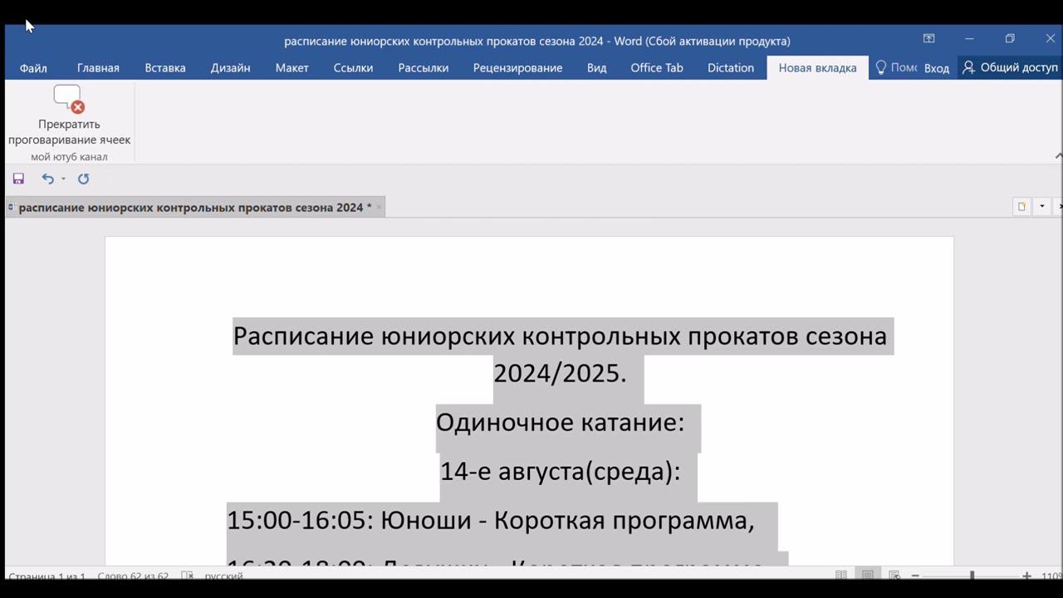Create a new document with the Office Tab icon
The width and height of the screenshot is (1063, 598).
click(x=1021, y=207)
